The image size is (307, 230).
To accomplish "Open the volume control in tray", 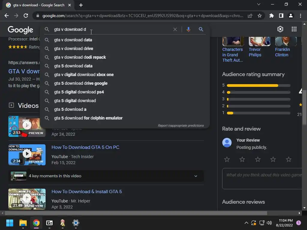I will click(x=269, y=223).
